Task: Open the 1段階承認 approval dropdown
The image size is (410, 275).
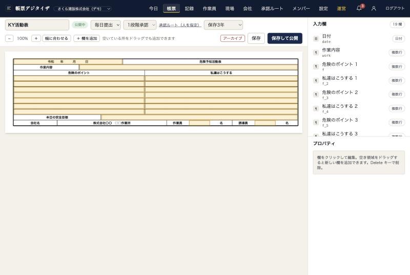Action: pos(140,25)
